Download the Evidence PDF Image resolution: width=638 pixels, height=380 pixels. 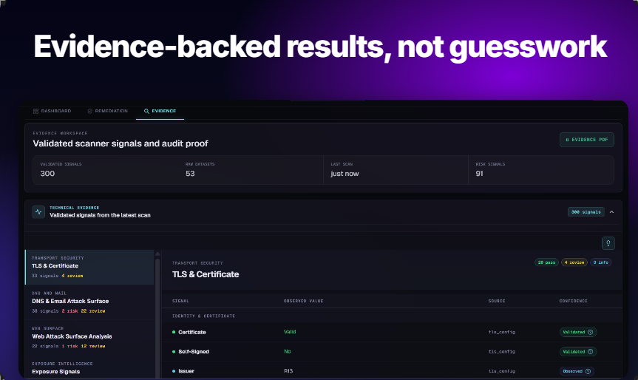pyautogui.click(x=587, y=140)
